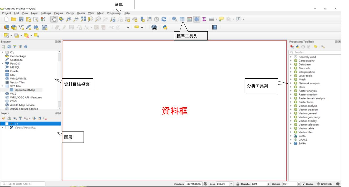Open the Scale dropdown in the status bar
This screenshot has height=187, width=349.
pos(231,183)
